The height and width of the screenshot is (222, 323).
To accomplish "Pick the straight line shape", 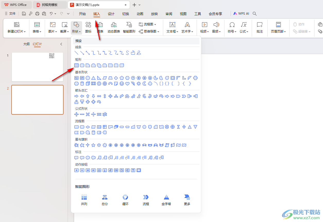I will pos(76,53).
